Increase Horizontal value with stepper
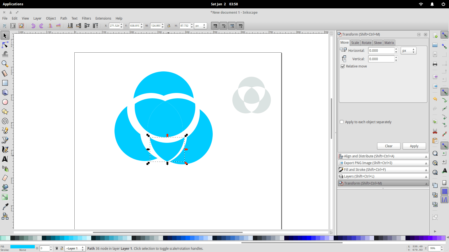Screen dimensions: 449x252 [396, 49]
